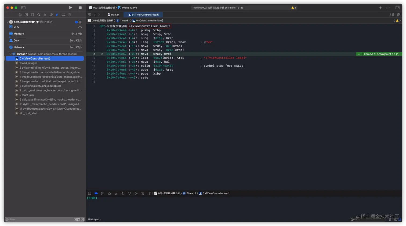Open the Project navigator folder icon
The width and height of the screenshot is (406, 226).
[x=20, y=15]
